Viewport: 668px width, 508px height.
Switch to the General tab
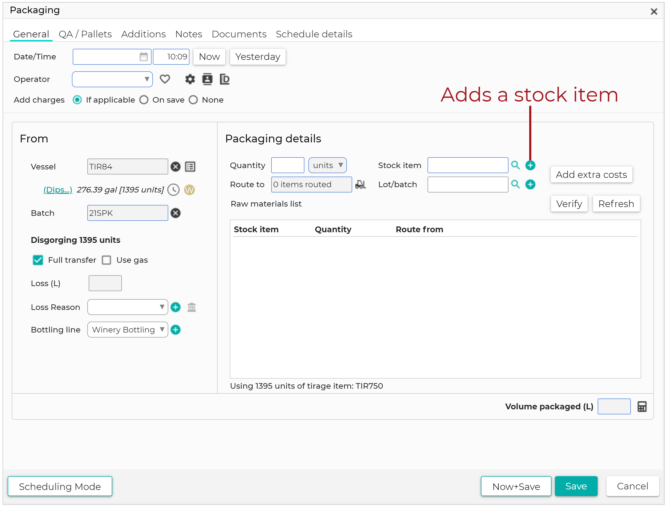(x=31, y=34)
